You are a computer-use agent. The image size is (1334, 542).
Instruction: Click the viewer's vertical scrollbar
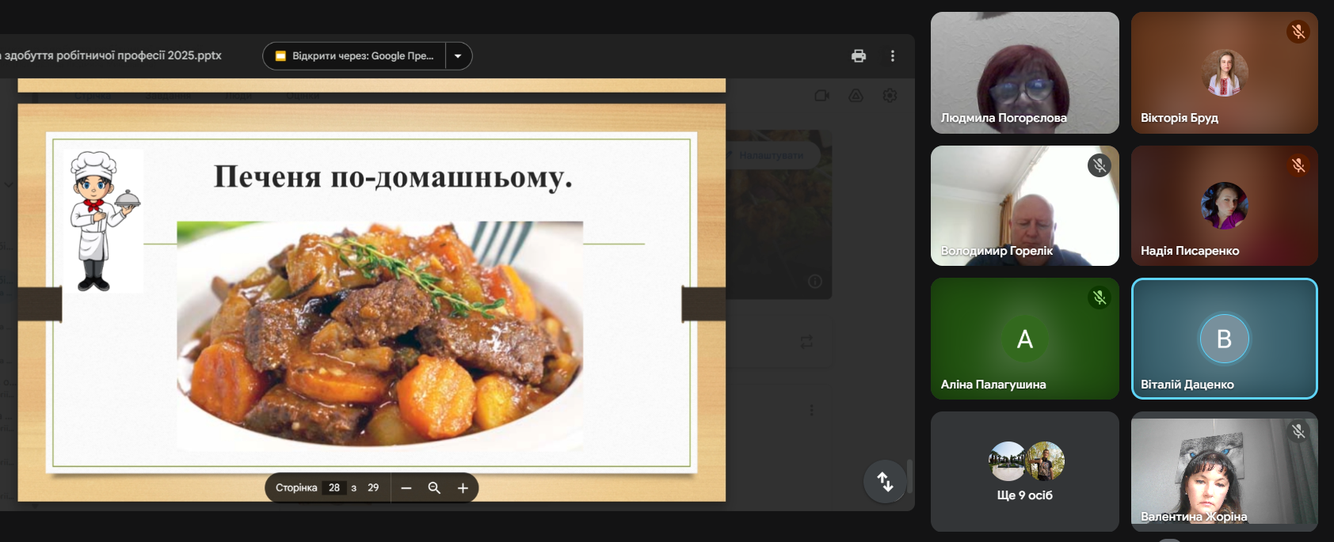click(x=910, y=476)
